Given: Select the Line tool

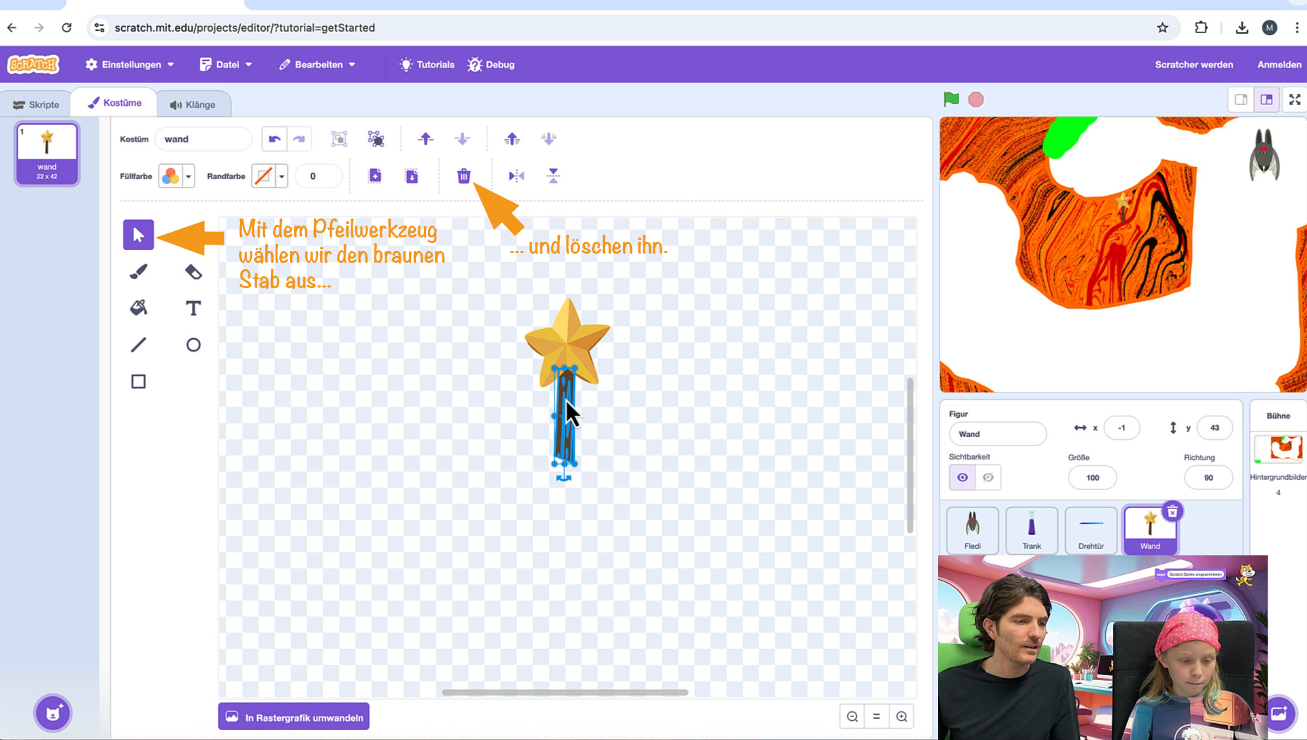Looking at the screenshot, I should (x=138, y=345).
